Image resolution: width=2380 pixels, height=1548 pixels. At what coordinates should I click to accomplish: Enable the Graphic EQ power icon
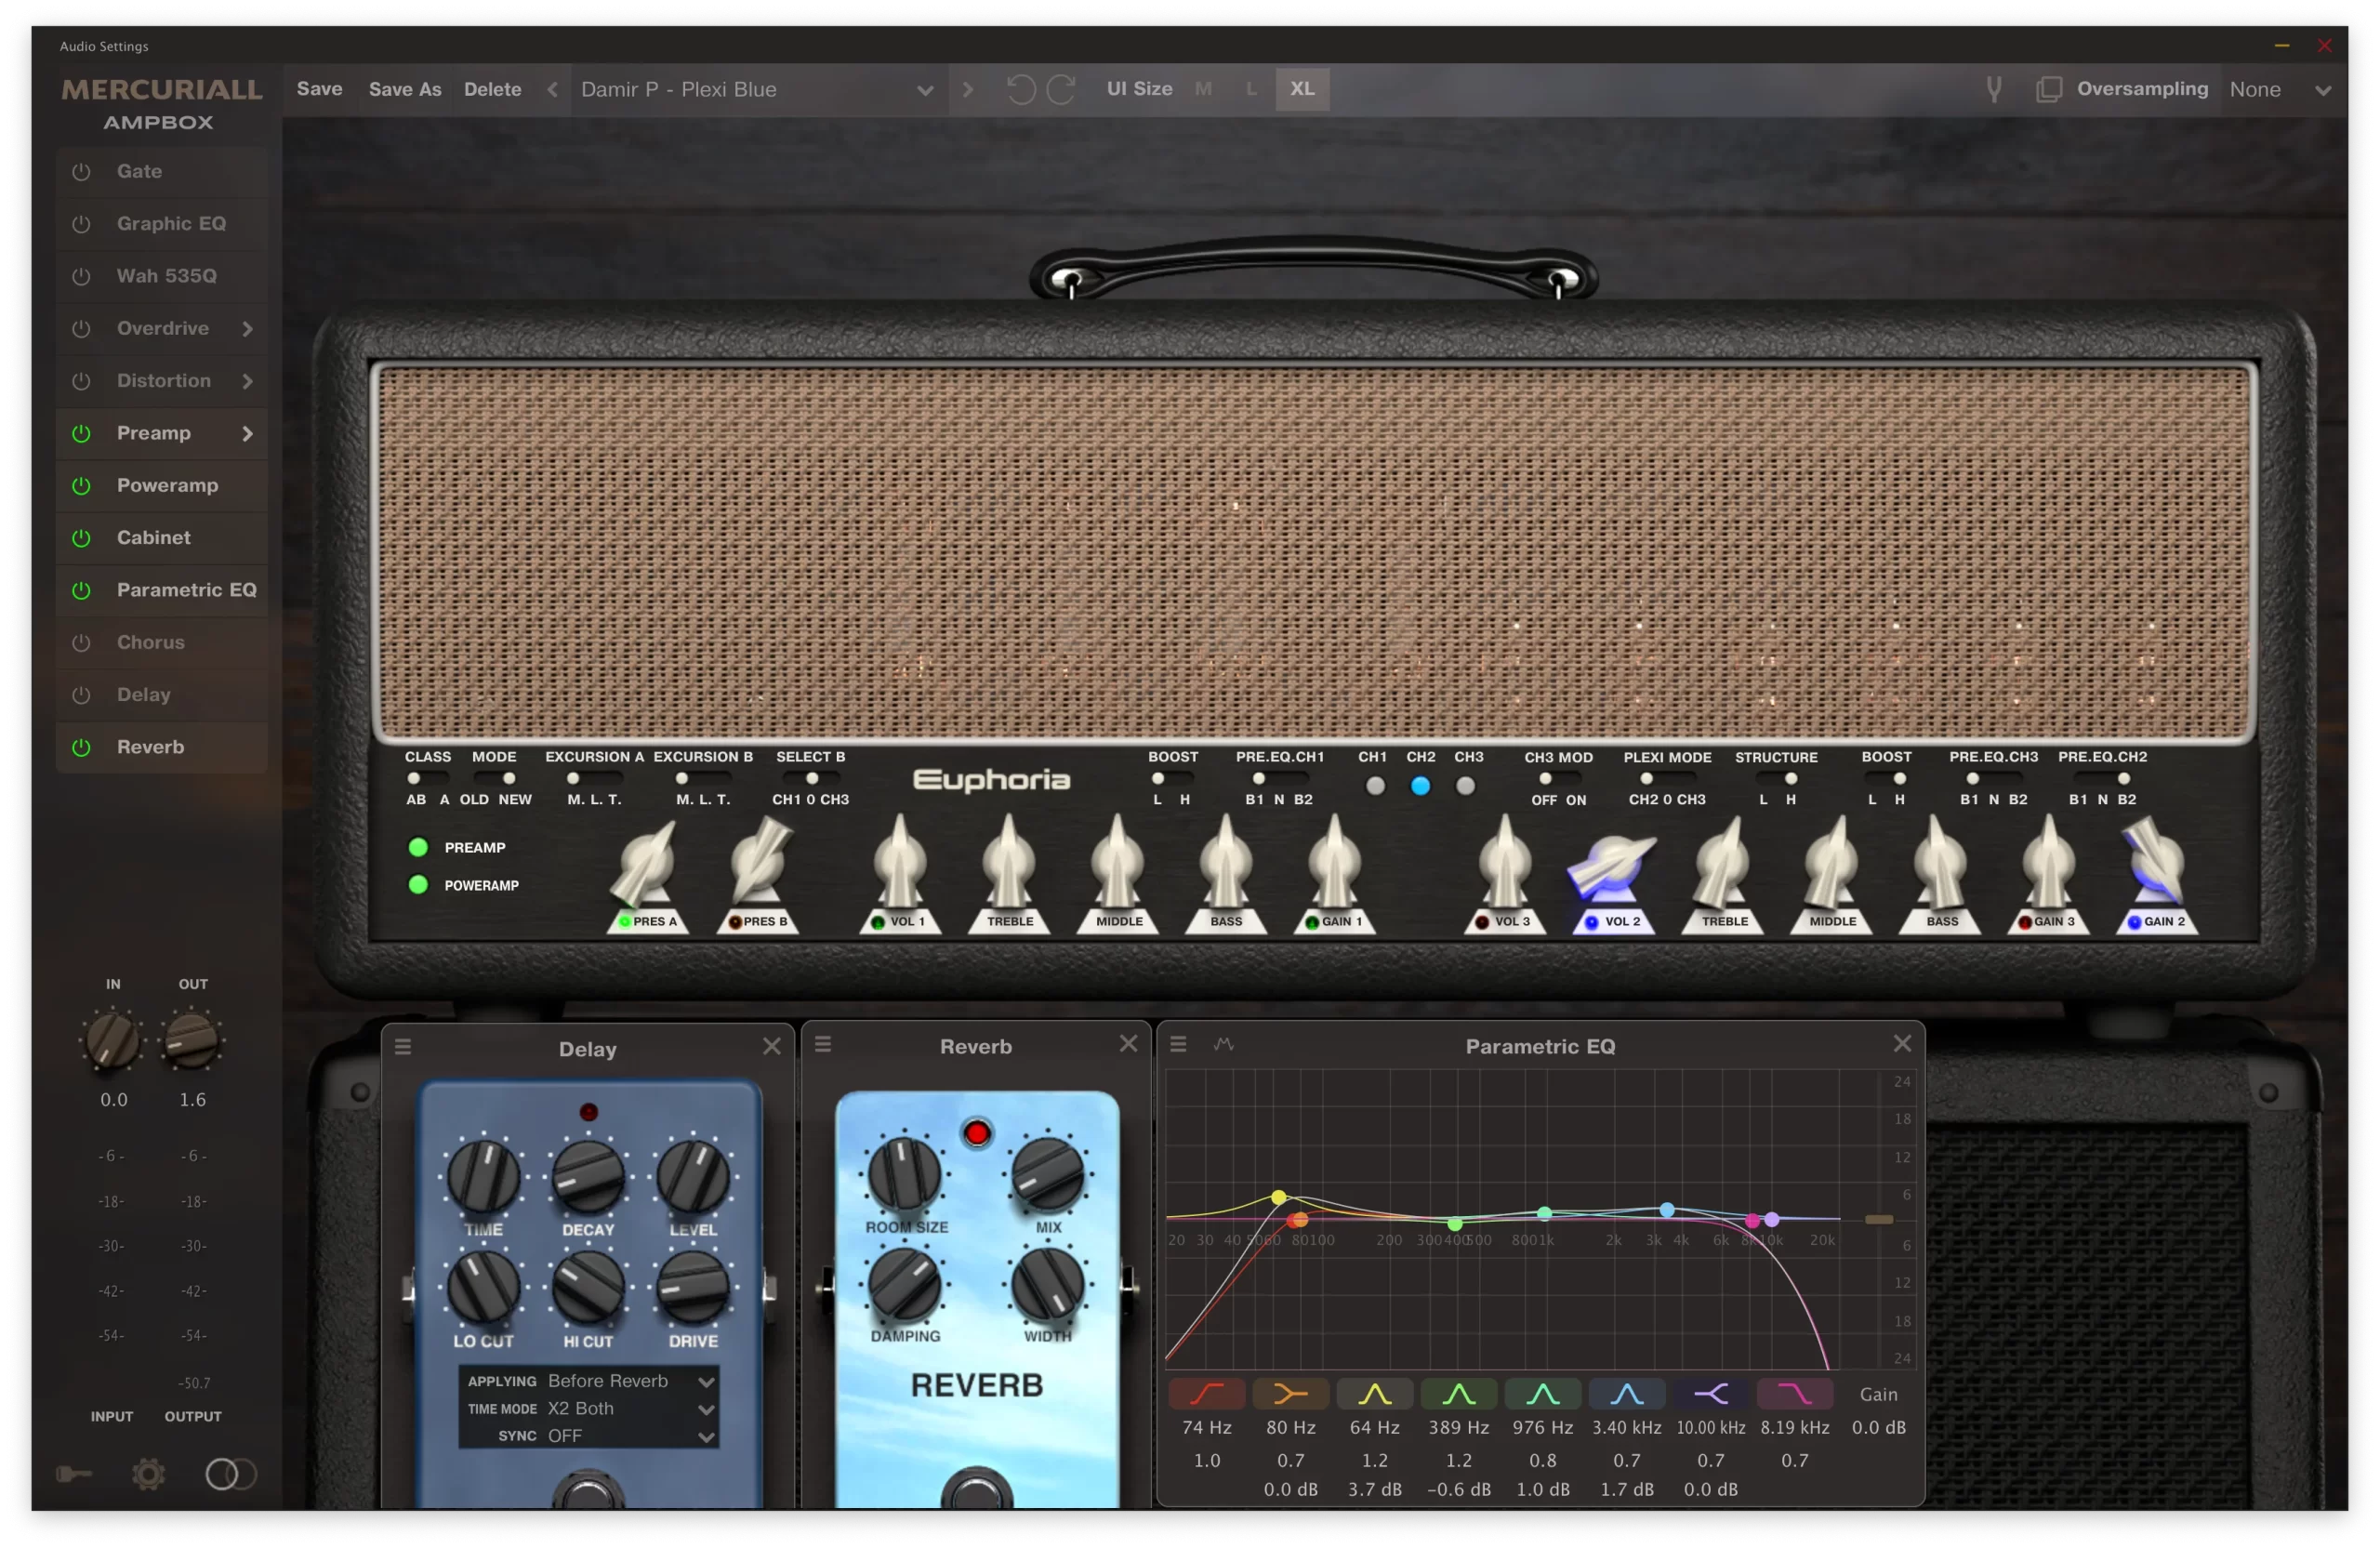81,224
